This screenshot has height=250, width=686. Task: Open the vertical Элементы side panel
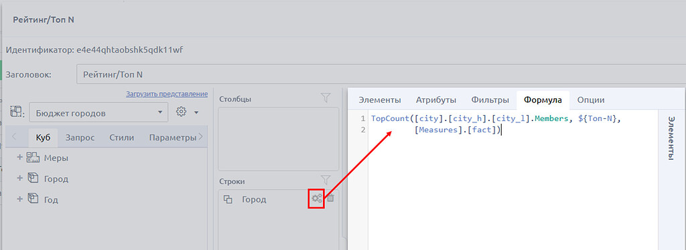[671, 138]
